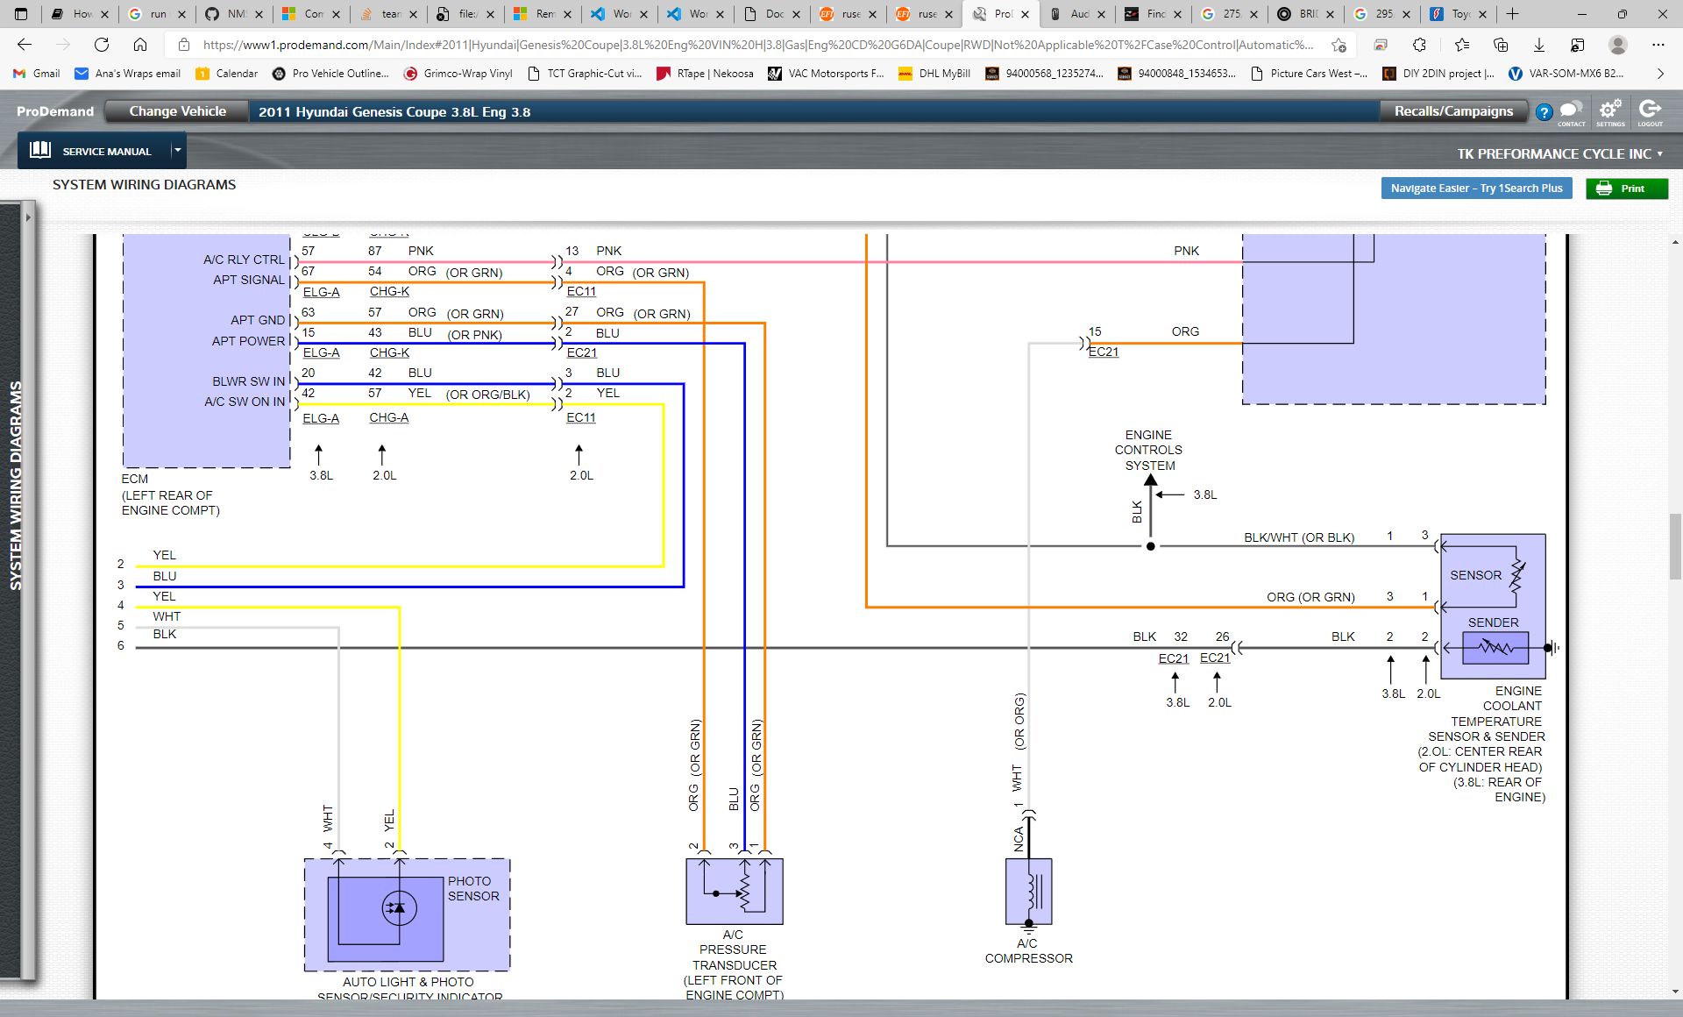Open Ana's Wraps email bookmark
This screenshot has width=1683, height=1017.
(127, 74)
